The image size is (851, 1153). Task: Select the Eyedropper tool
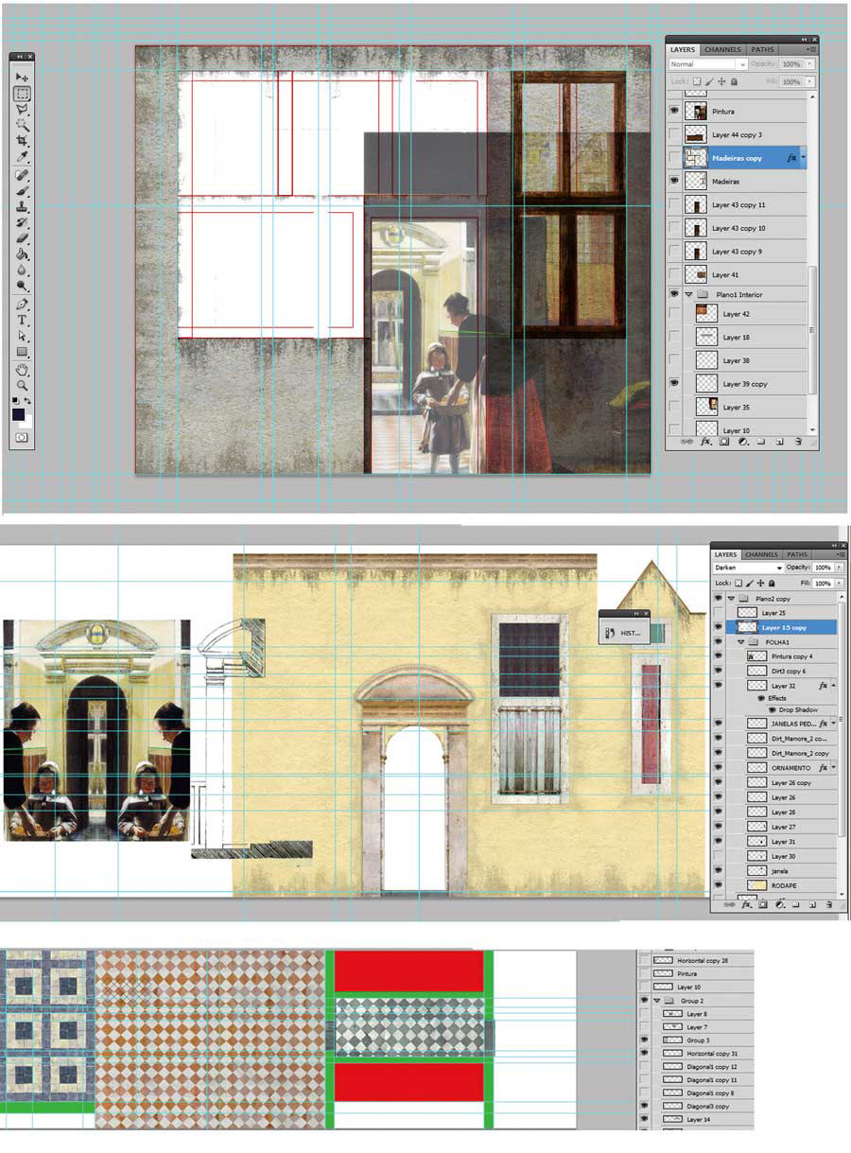pos(22,156)
